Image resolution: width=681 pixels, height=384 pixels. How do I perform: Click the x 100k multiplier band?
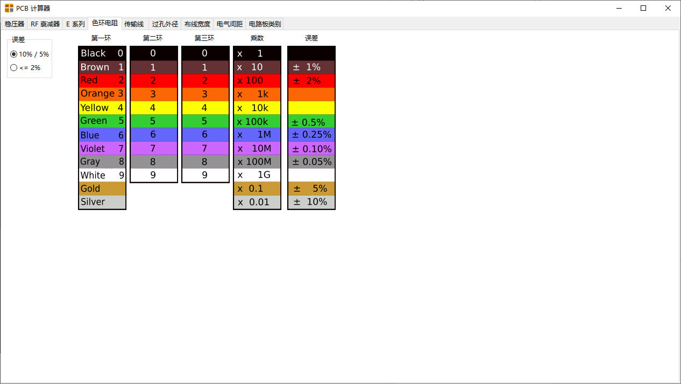(257, 122)
